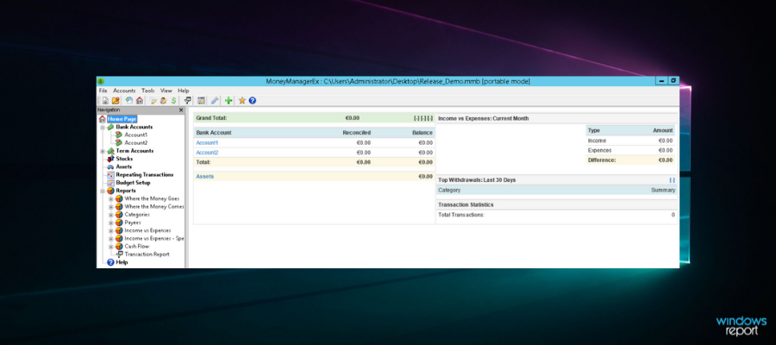Click the Income row in Type table

630,141
